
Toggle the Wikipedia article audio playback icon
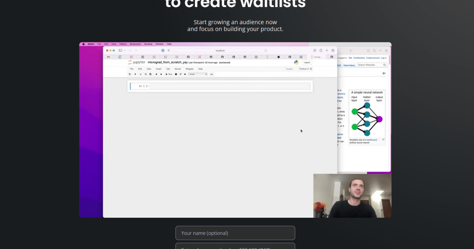[x=384, y=73]
